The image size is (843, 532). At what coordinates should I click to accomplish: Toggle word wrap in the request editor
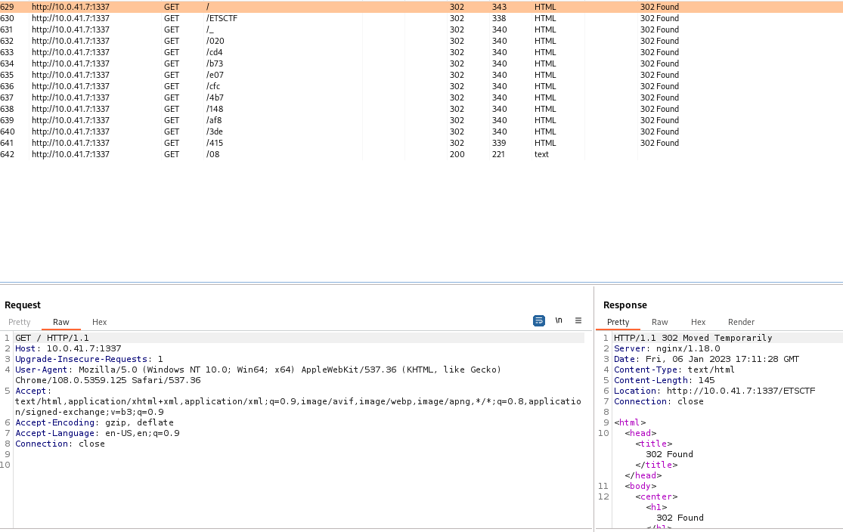tap(538, 320)
